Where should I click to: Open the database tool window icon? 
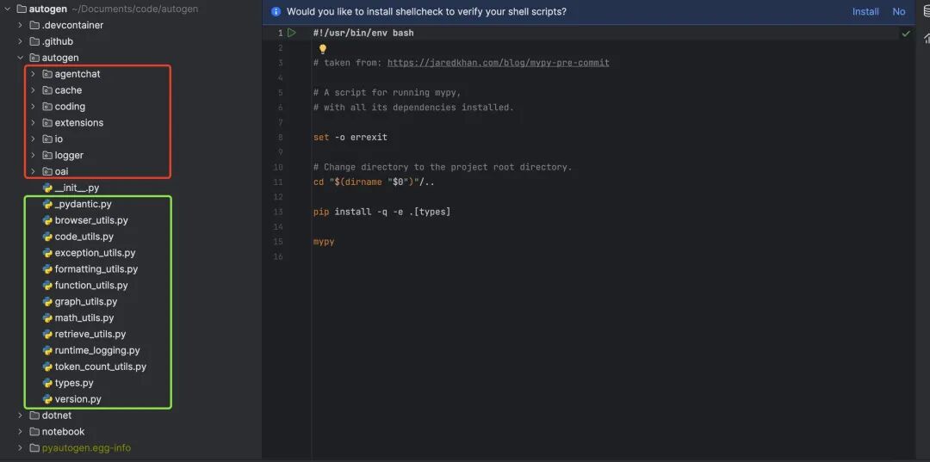pos(926,12)
